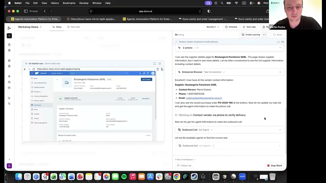Switch to the Past Jobs tab
This screenshot has width=326, height=183.
(x=74, y=27)
